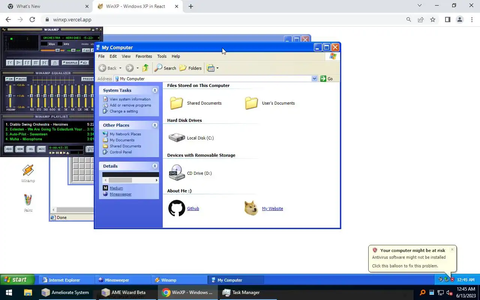Click Winamp Stop button

point(36,63)
